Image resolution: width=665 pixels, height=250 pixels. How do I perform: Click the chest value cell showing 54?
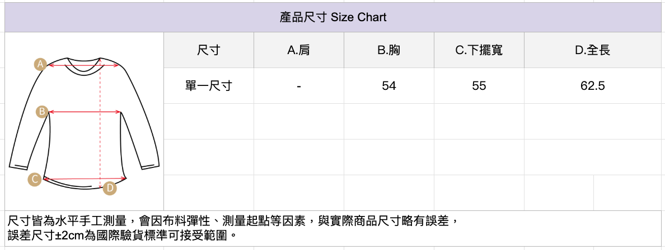389,86
